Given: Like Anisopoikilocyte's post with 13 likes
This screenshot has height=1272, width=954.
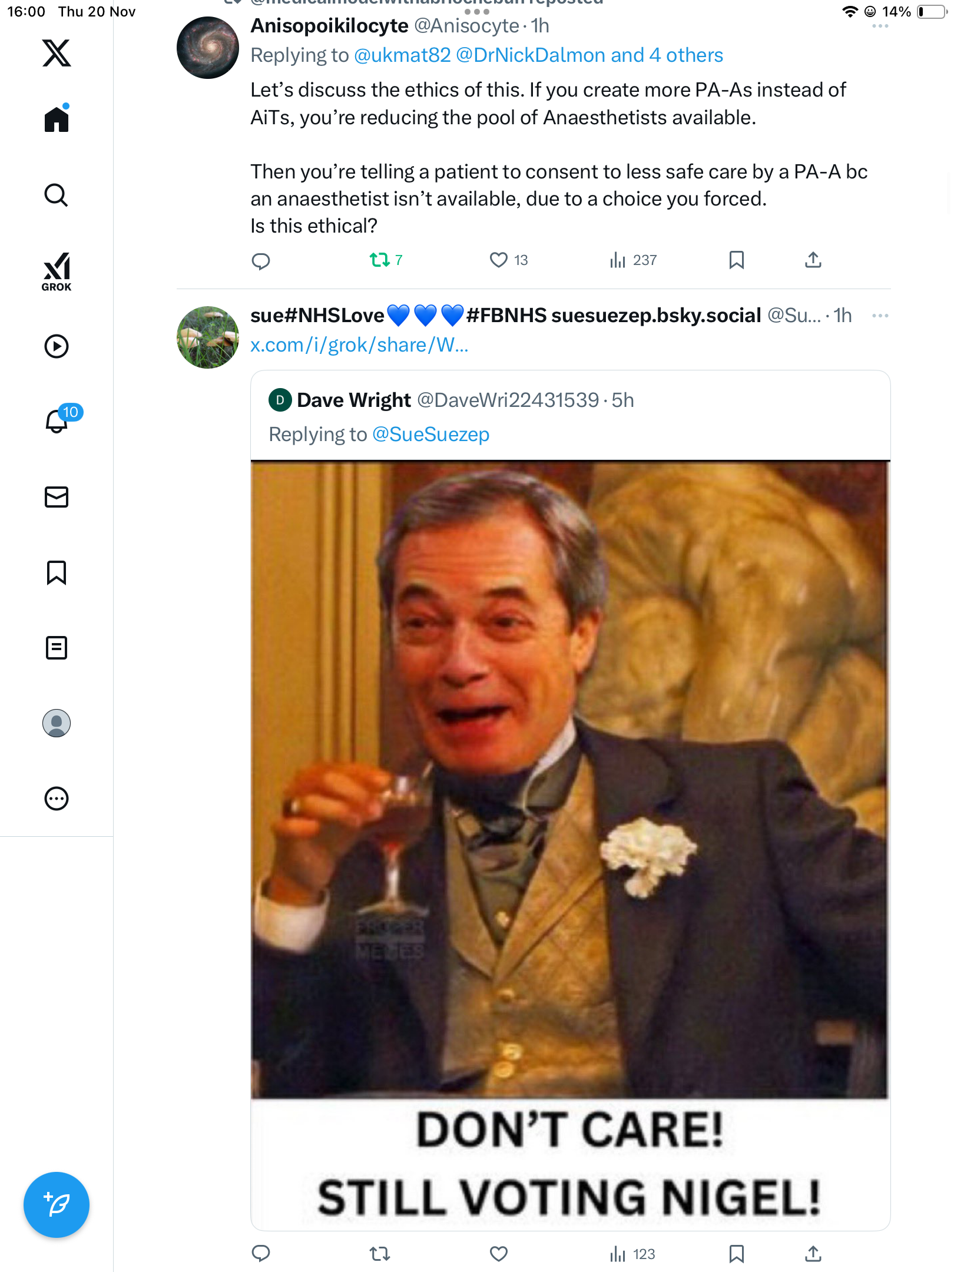Looking at the screenshot, I should point(499,260).
